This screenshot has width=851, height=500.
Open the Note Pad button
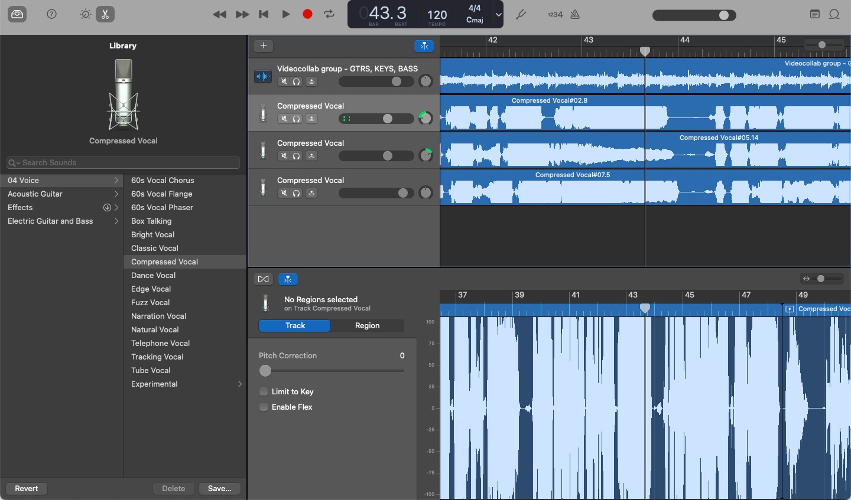tap(815, 14)
